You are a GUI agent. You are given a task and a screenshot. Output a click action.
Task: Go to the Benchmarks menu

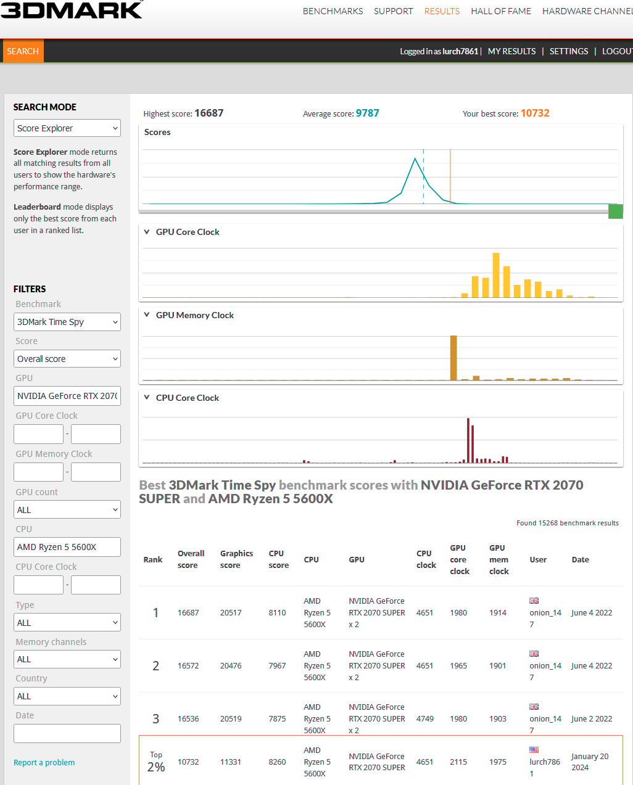(333, 11)
